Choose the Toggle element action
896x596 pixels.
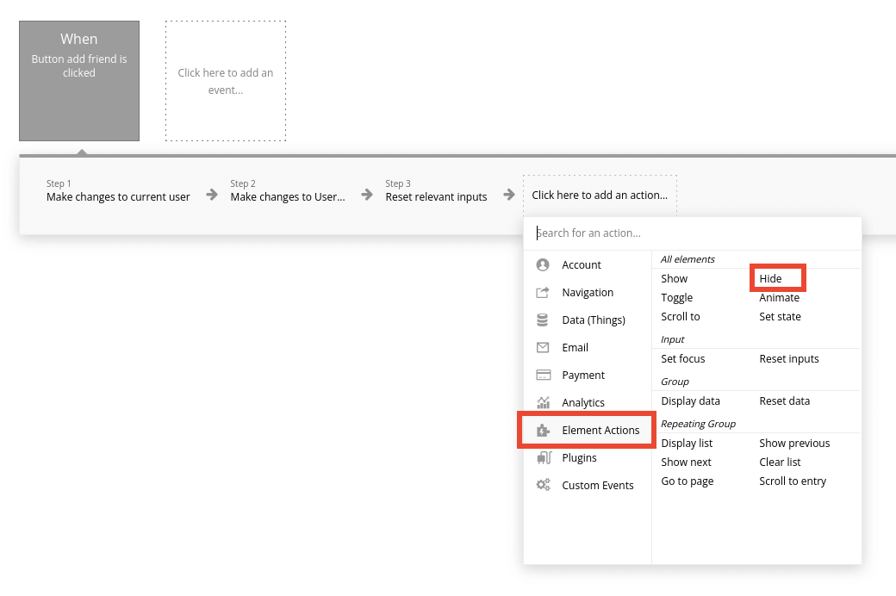point(676,298)
